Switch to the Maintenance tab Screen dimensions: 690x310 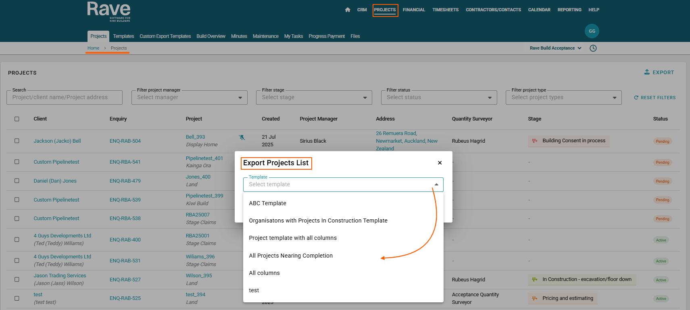[266, 36]
